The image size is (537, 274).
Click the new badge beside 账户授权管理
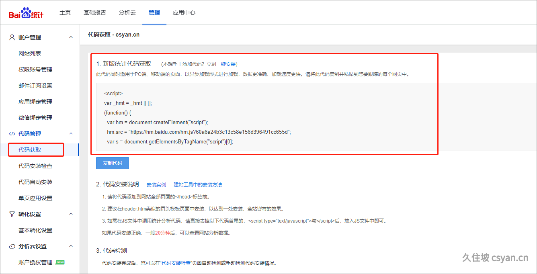click(x=60, y=262)
